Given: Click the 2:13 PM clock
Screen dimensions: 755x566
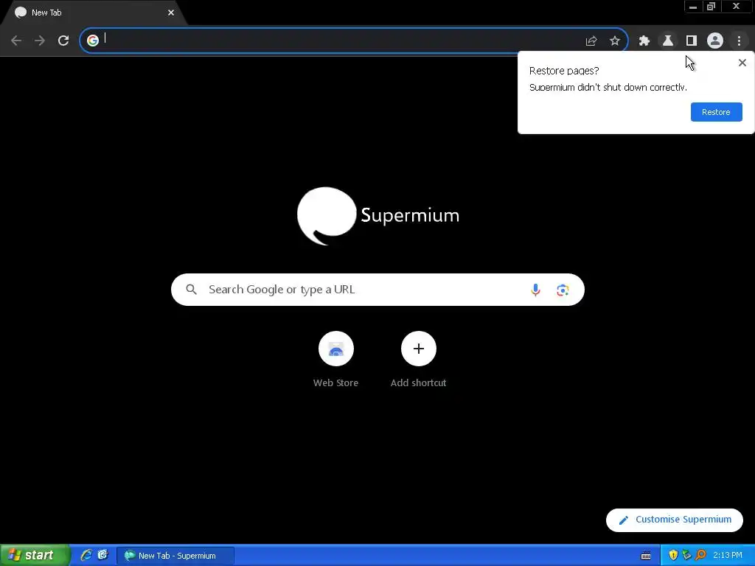Looking at the screenshot, I should click(x=728, y=556).
